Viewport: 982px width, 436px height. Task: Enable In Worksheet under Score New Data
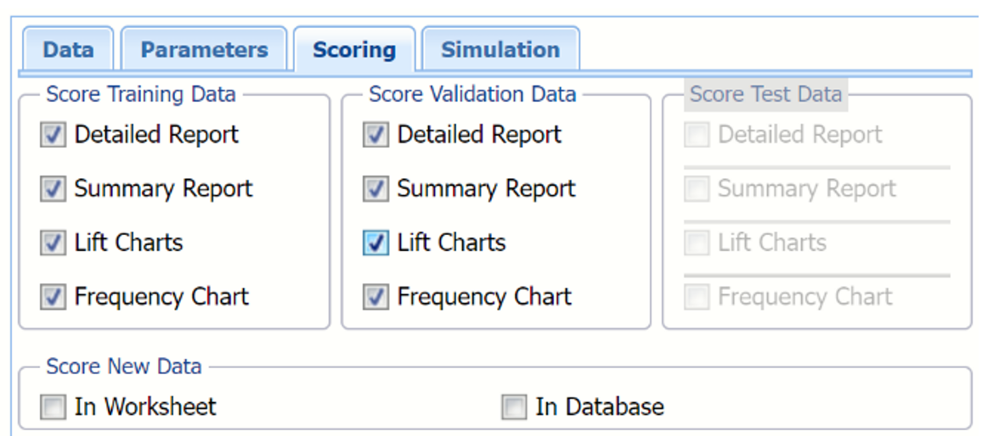pos(53,408)
